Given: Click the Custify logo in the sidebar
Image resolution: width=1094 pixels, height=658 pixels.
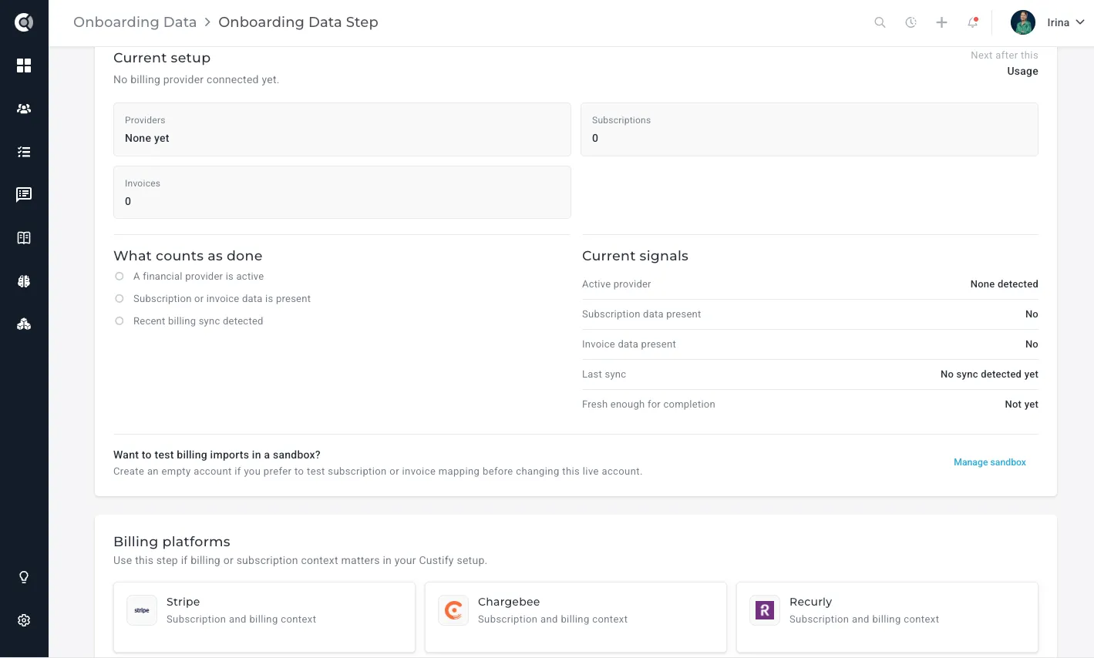Looking at the screenshot, I should [x=24, y=22].
